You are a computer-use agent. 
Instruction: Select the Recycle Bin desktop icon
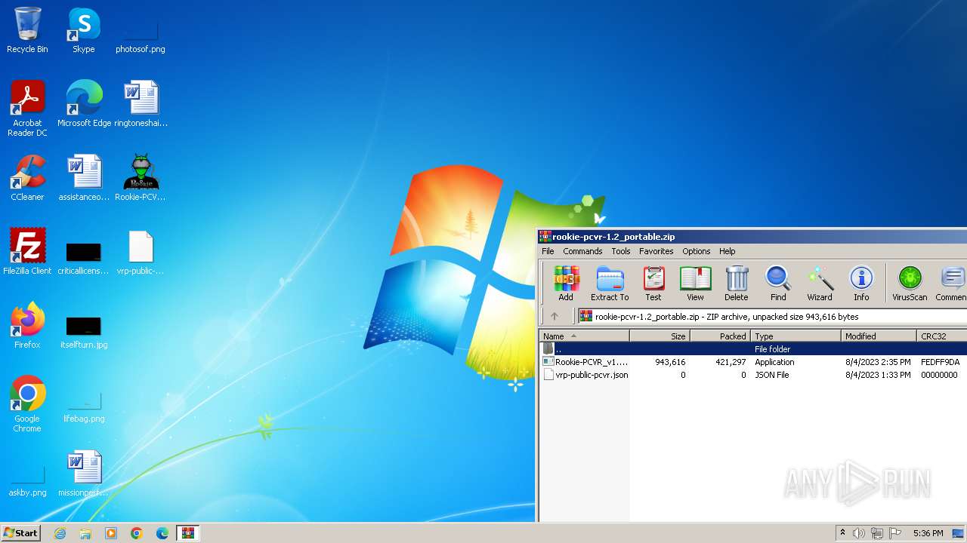point(27,30)
